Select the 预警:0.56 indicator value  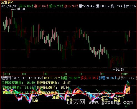106,78
